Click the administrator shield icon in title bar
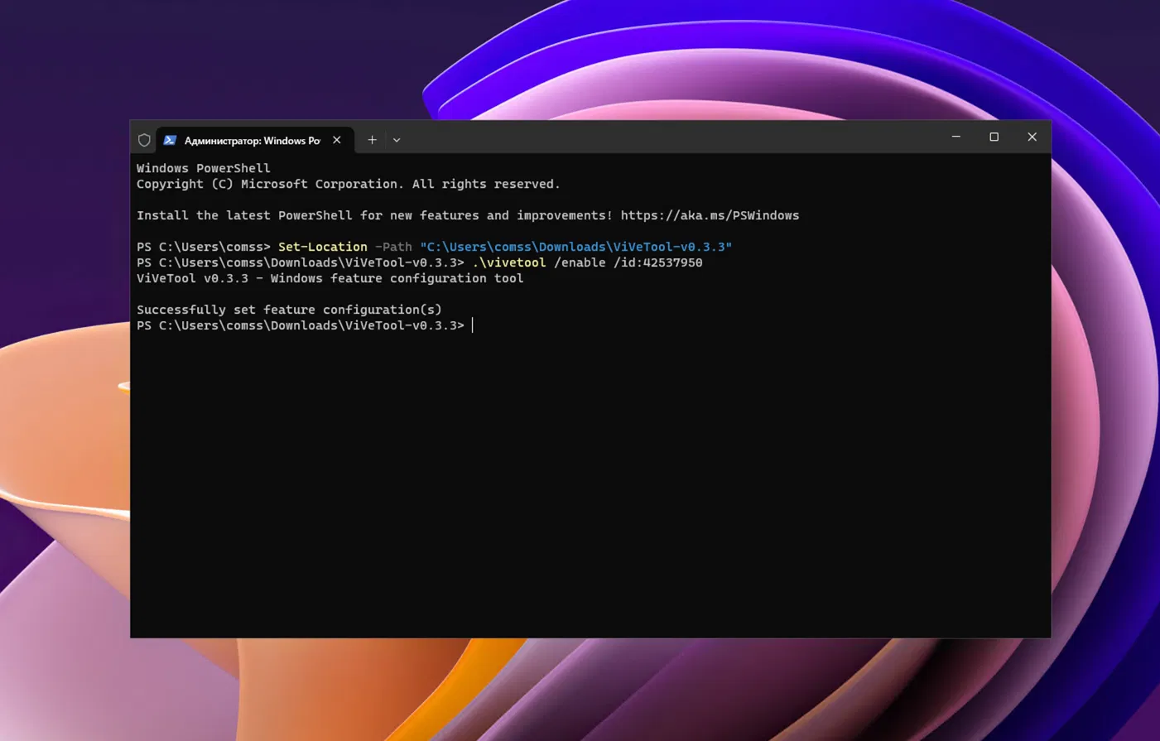1160x741 pixels. point(144,140)
